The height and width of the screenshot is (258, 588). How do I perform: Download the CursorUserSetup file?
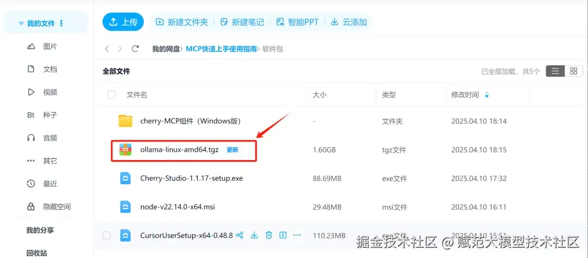(x=254, y=235)
